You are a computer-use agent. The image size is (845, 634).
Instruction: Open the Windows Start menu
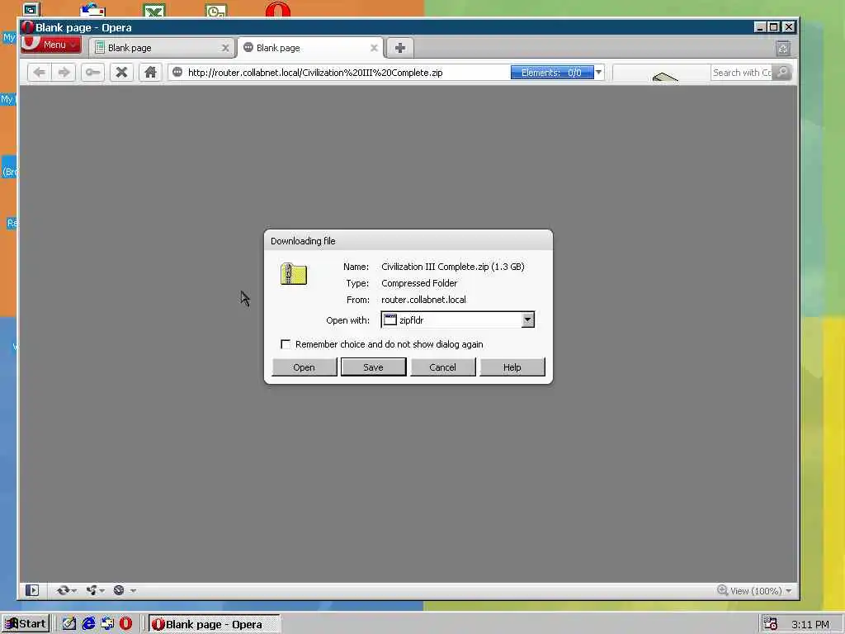(26, 624)
